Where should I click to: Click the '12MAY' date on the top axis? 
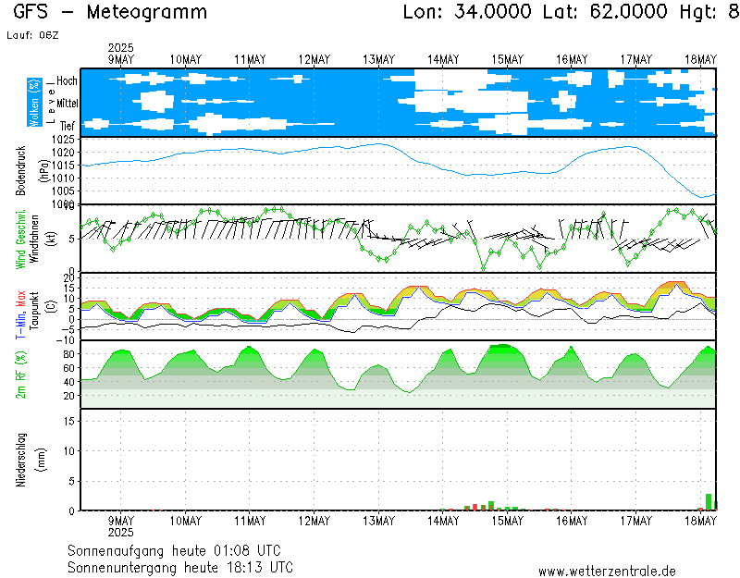coord(314,60)
